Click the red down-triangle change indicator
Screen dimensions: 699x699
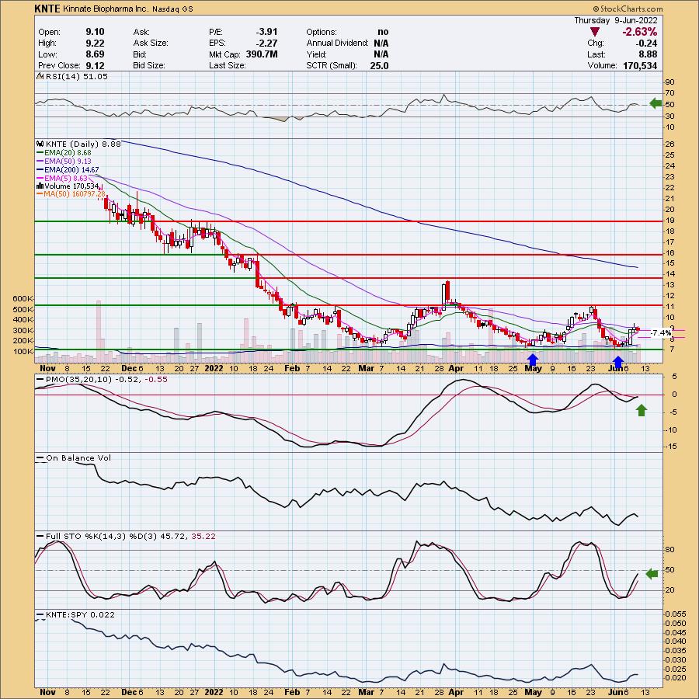(594, 32)
